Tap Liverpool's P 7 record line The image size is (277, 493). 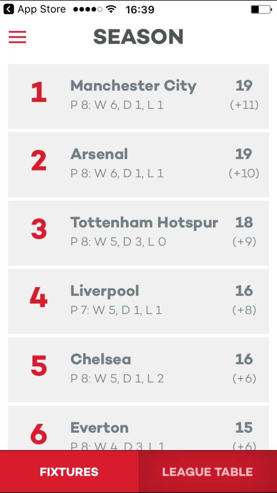pos(116,310)
